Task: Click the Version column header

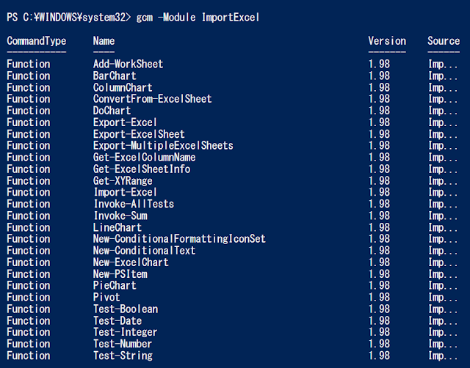Action: [387, 41]
